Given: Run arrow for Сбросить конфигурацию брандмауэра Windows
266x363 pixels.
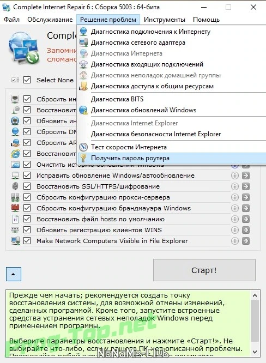Looking at the screenshot, I should coord(246,208).
